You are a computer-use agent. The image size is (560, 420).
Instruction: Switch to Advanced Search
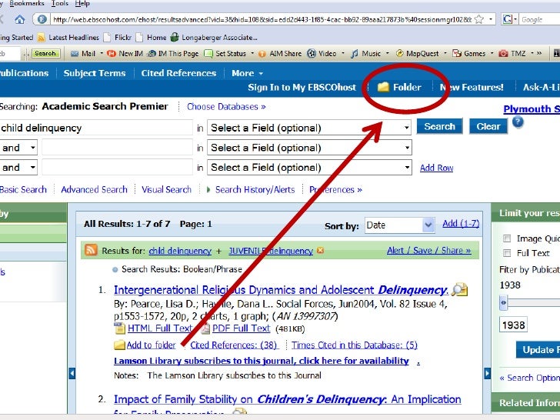[x=95, y=190]
